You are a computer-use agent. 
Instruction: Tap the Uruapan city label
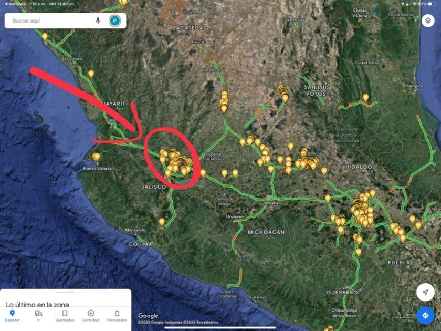tap(234, 216)
